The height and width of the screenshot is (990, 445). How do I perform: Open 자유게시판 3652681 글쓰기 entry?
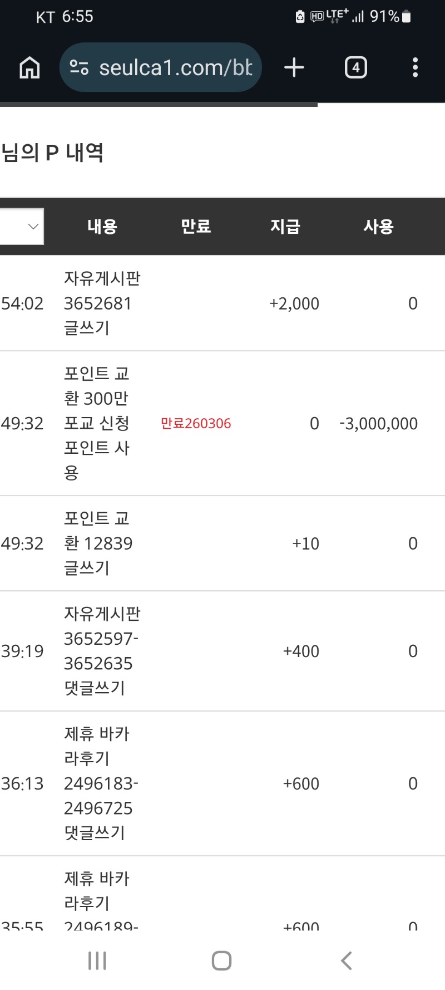coord(102,303)
